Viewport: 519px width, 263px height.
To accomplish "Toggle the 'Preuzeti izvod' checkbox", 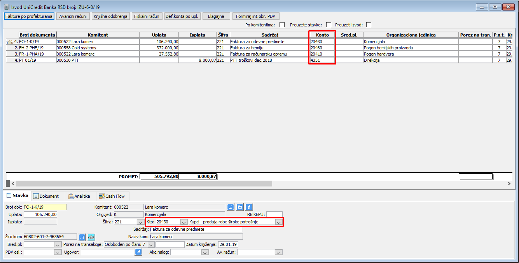I will click(369, 25).
